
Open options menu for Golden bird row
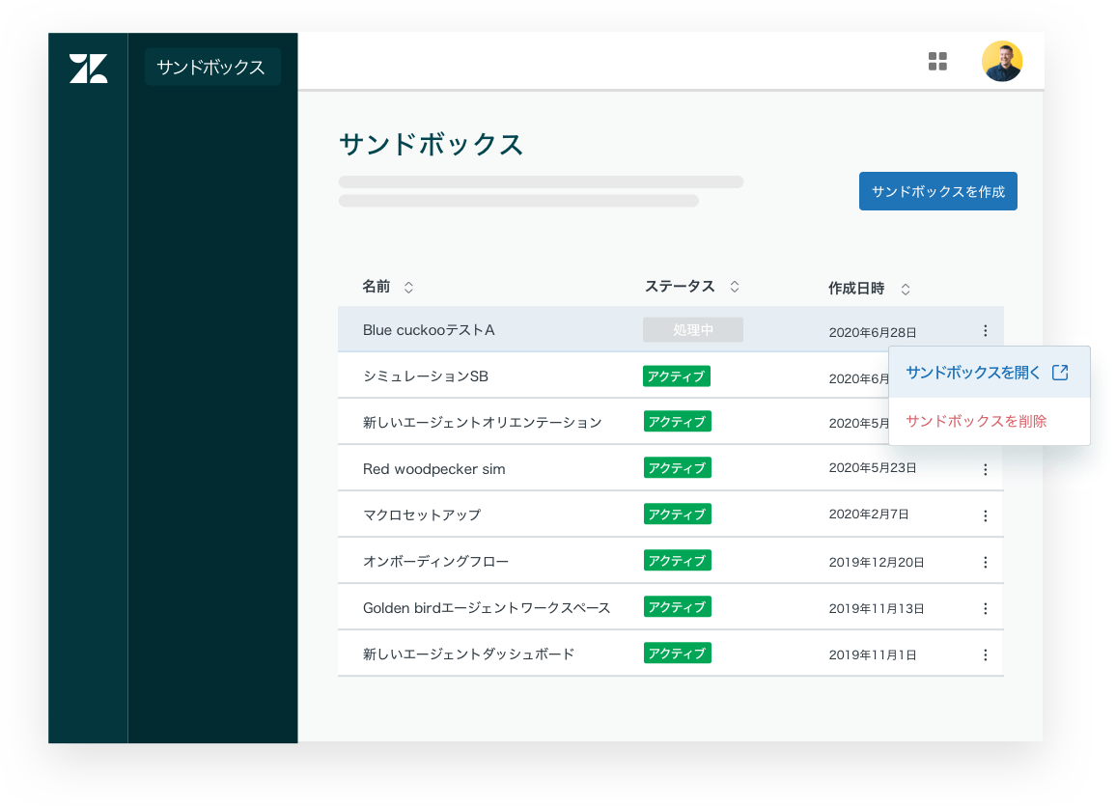point(985,609)
